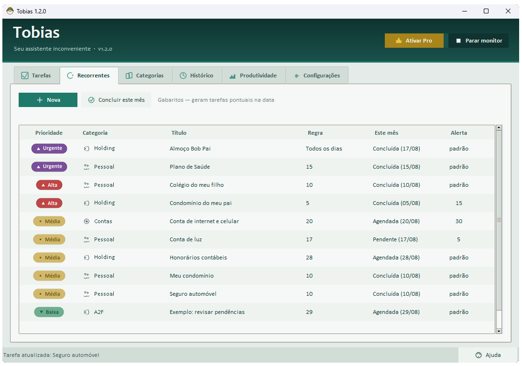Click the stop square icon on Parar monitor
The width and height of the screenshot is (522, 366).
pyautogui.click(x=458, y=41)
